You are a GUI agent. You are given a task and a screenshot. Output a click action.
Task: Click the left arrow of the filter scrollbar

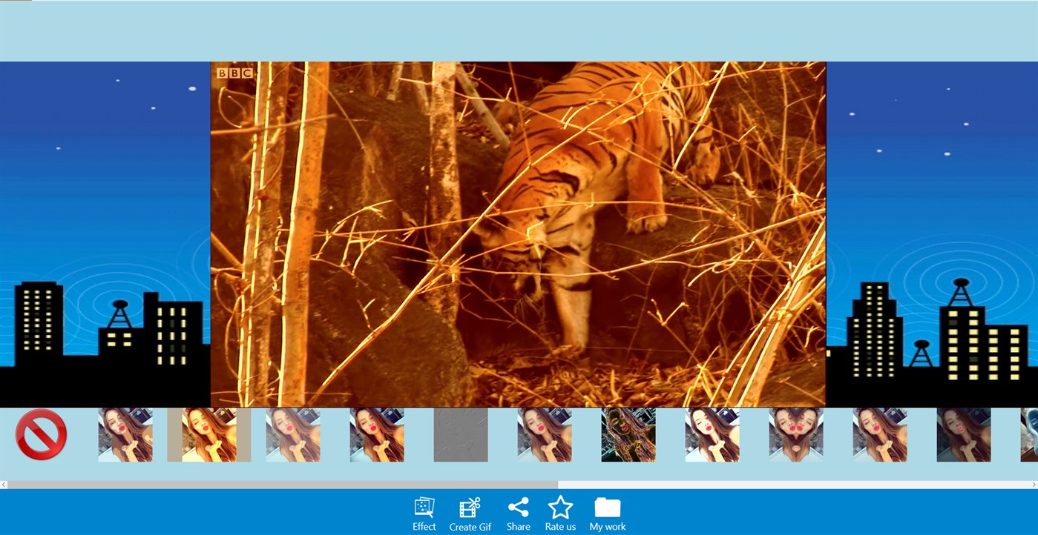coord(4,485)
